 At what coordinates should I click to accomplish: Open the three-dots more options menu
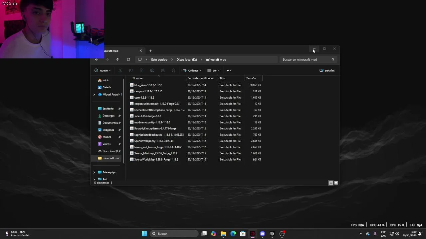tap(229, 70)
